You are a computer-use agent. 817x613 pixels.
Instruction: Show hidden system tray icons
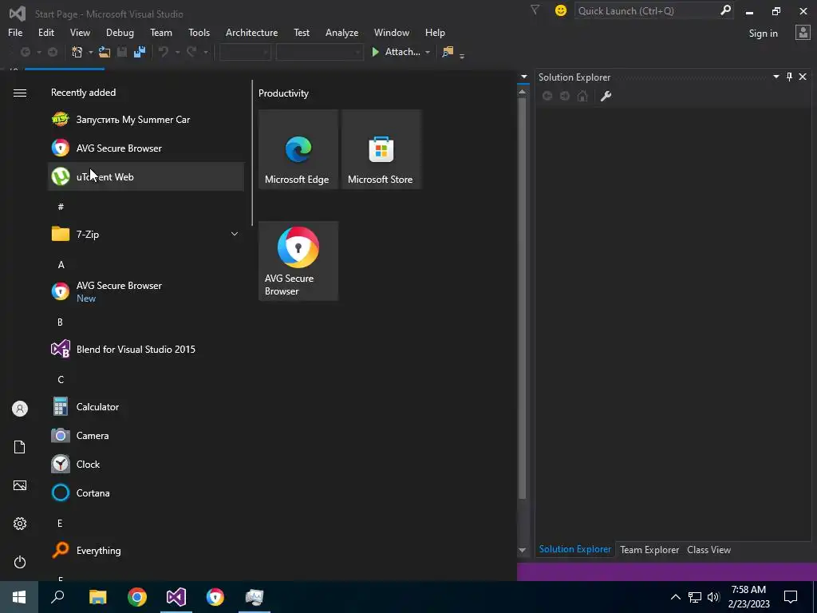click(675, 597)
